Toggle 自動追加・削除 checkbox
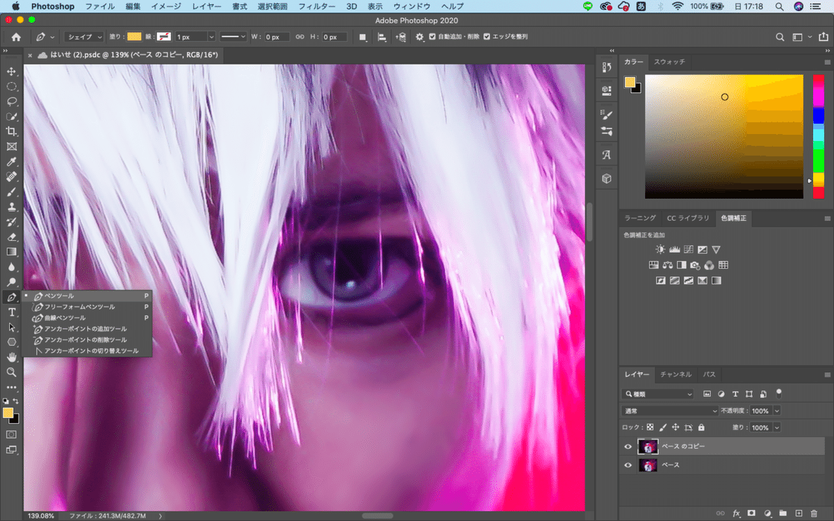Screen dimensions: 834x521 pos(432,37)
